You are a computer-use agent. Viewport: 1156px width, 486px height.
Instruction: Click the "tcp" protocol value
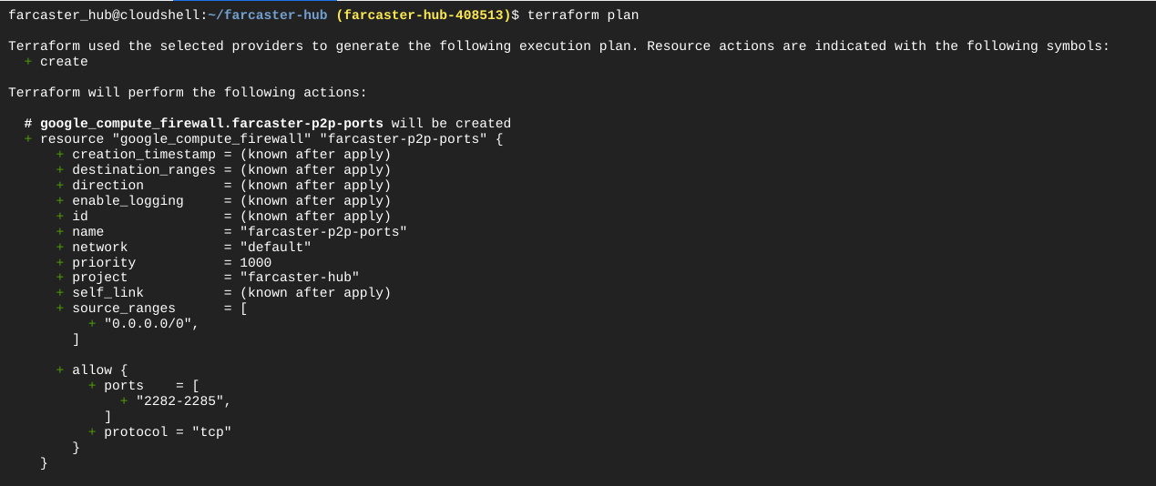click(x=211, y=432)
